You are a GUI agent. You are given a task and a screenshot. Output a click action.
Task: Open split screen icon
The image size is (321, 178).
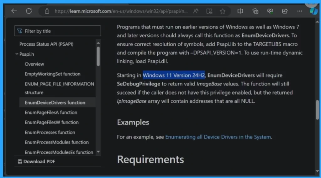coord(240,11)
